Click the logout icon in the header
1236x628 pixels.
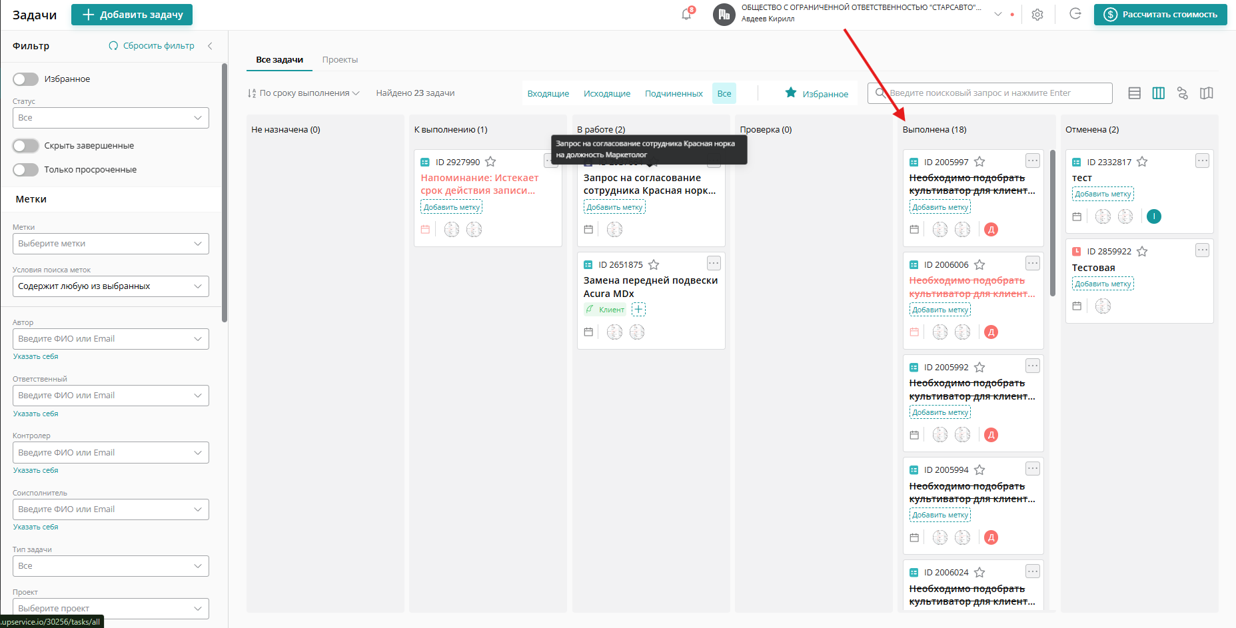[1075, 14]
